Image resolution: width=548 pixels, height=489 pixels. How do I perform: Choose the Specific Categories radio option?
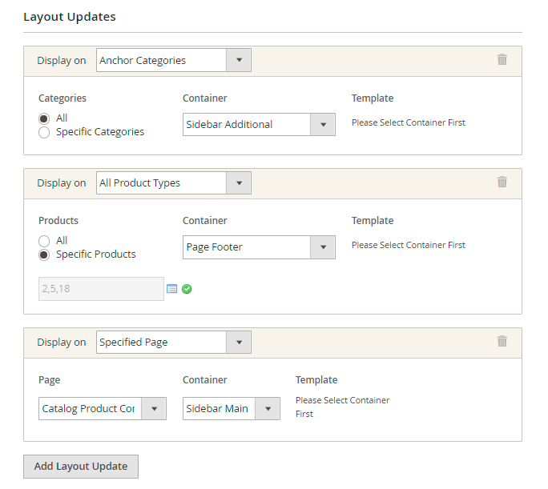coord(44,132)
